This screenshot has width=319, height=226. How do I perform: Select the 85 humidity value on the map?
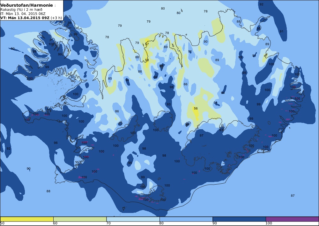point(110,79)
